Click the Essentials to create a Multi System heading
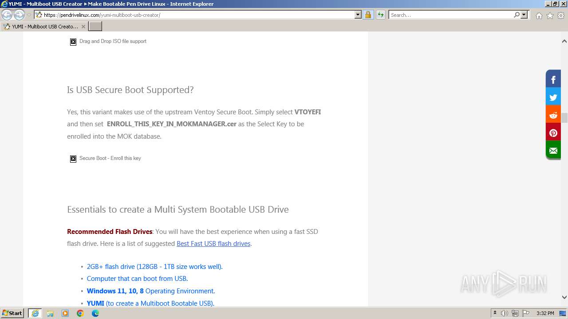The height and width of the screenshot is (319, 568). tap(178, 210)
